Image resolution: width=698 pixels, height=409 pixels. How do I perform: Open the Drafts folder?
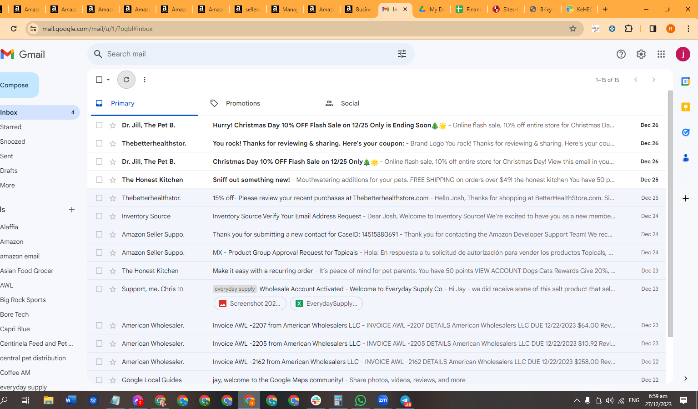(x=9, y=171)
